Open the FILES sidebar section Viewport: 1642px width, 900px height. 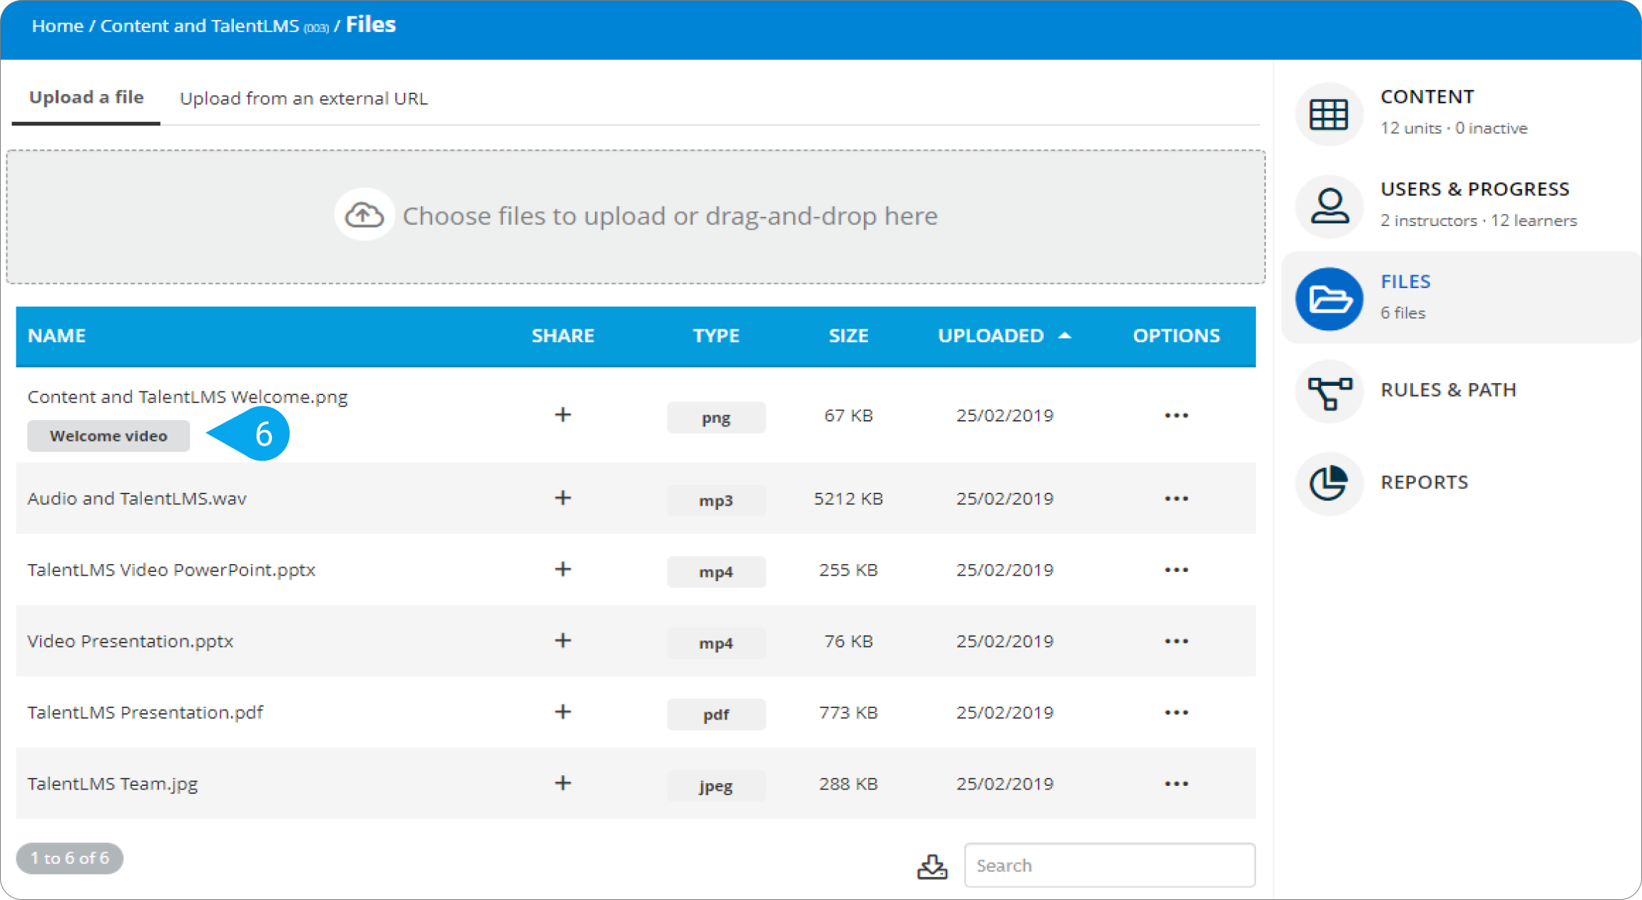tap(1405, 282)
